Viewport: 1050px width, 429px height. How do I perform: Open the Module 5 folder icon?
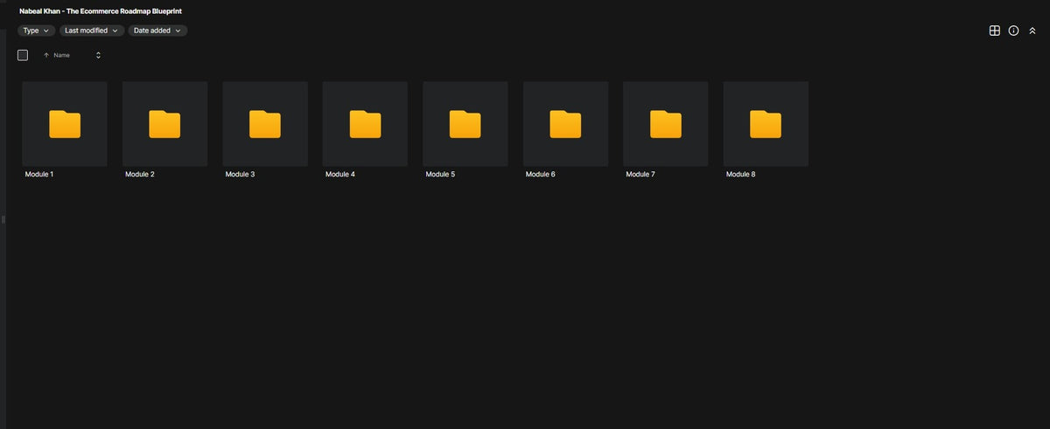pos(465,124)
